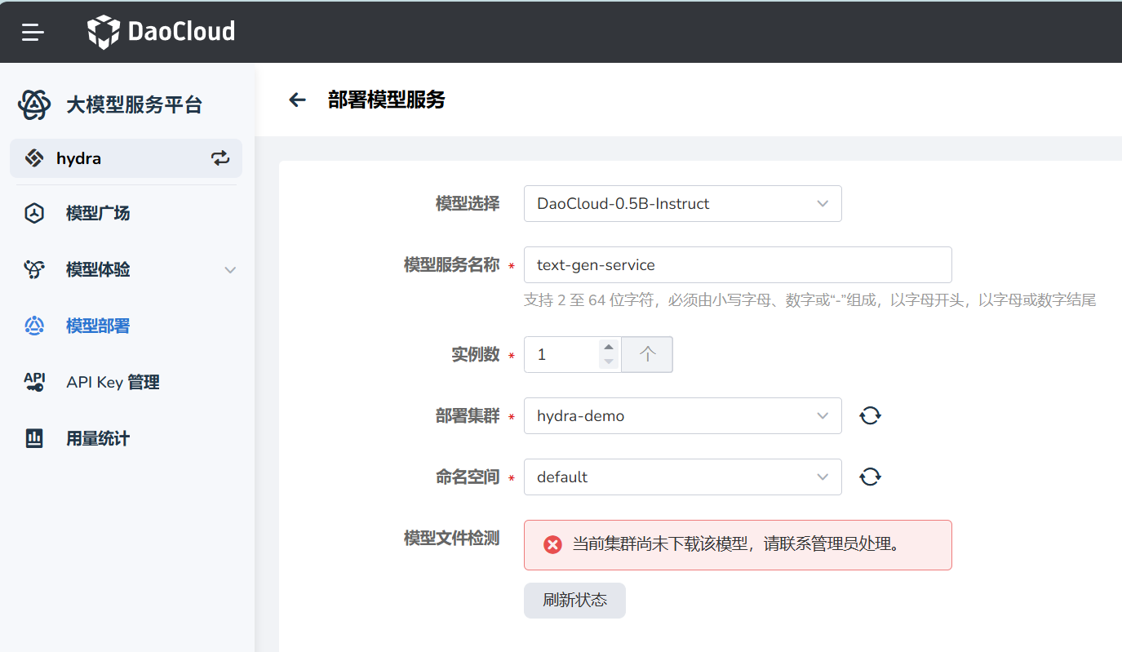1122x652 pixels.
Task: Click the hamburger menu icon
Action: tap(32, 32)
